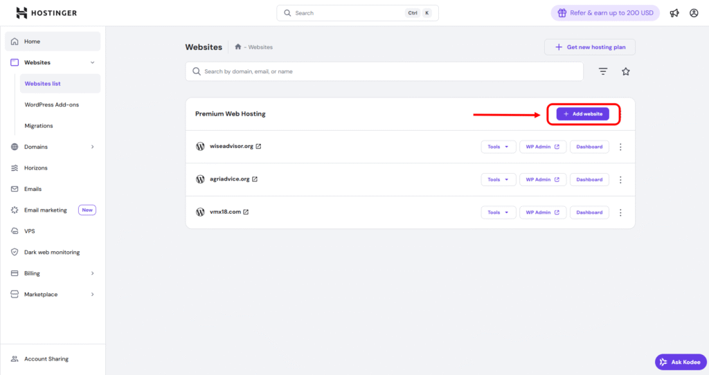This screenshot has width=709, height=375.
Task: Open more options for agriadvice.org
Action: point(620,180)
